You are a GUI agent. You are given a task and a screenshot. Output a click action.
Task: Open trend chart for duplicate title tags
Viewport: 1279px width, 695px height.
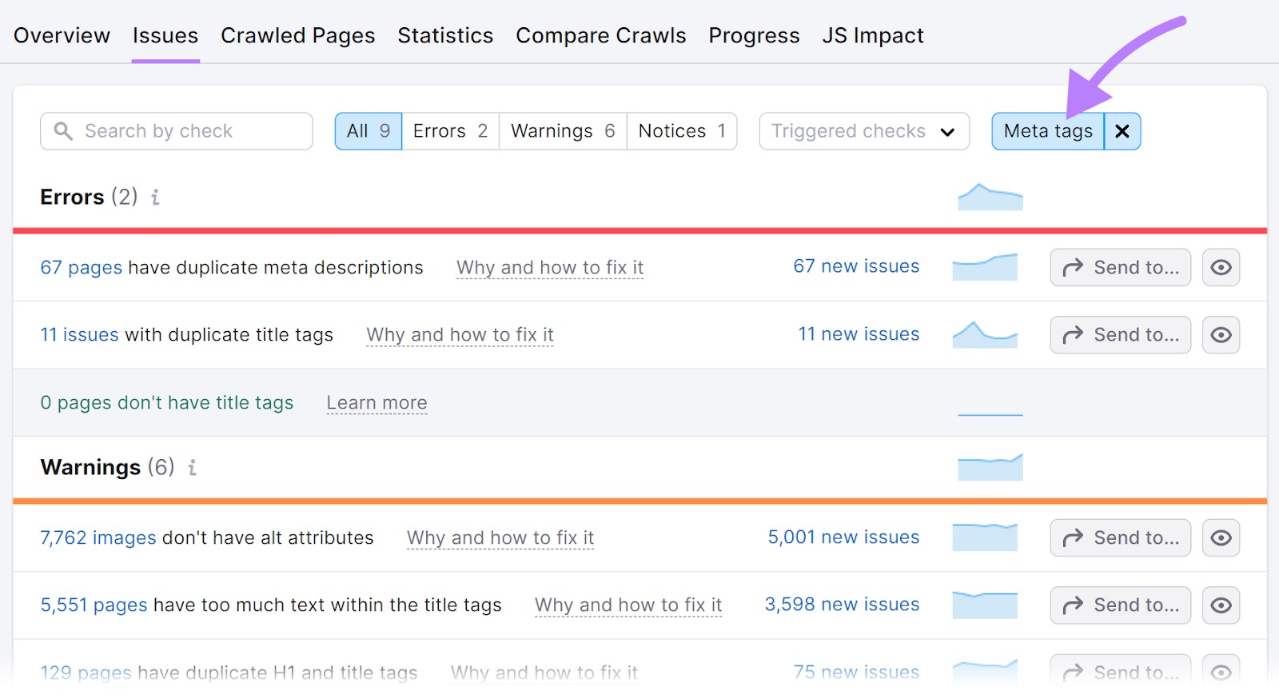tap(985, 334)
